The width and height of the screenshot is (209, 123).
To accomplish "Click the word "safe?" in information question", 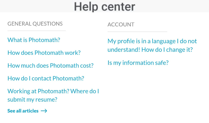I will click(x=161, y=63).
